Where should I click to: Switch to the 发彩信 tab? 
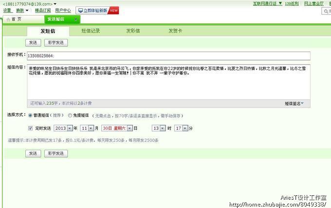tap(133, 31)
